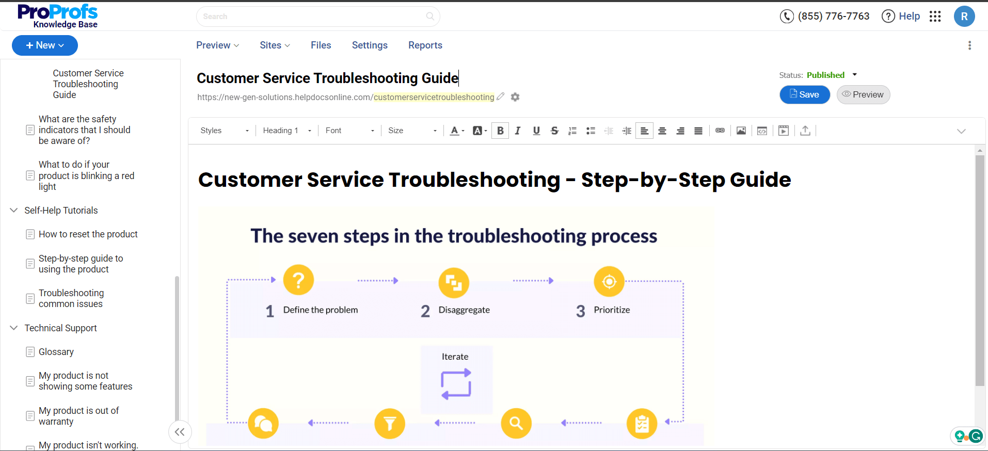Click in the Search field
Screen dimensions: 988x451
click(318, 17)
